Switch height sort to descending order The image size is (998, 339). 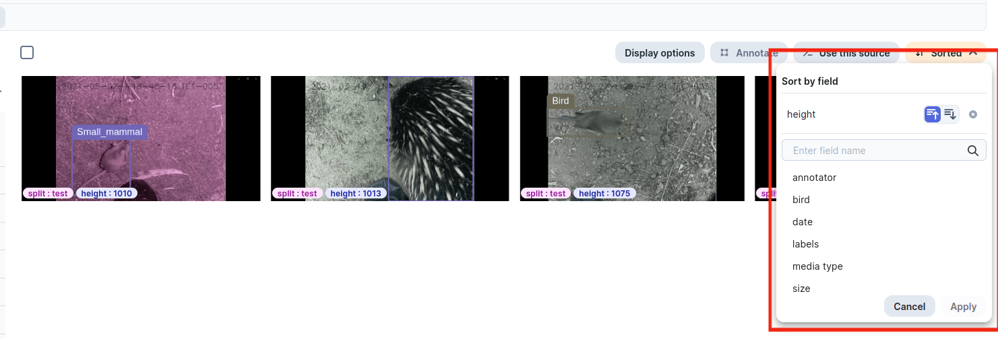pyautogui.click(x=950, y=114)
